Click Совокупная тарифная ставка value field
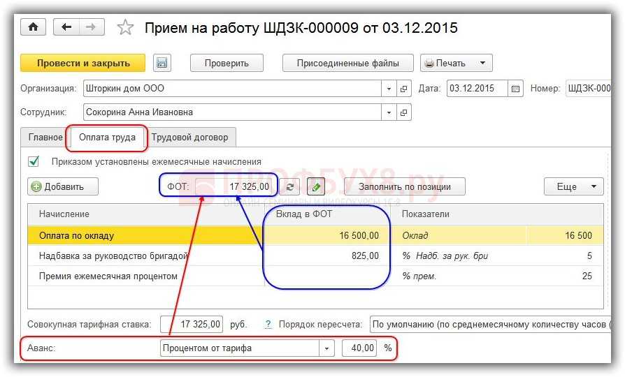Screen dimensions: 625x377 coord(192,325)
